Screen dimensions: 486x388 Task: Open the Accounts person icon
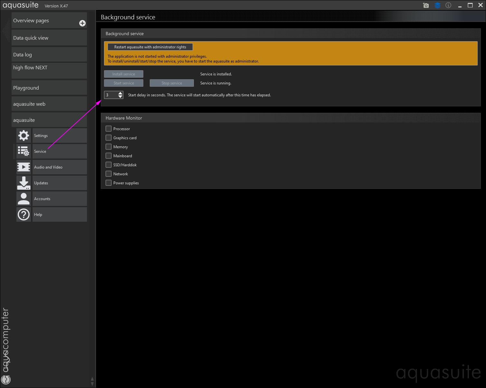pos(24,199)
